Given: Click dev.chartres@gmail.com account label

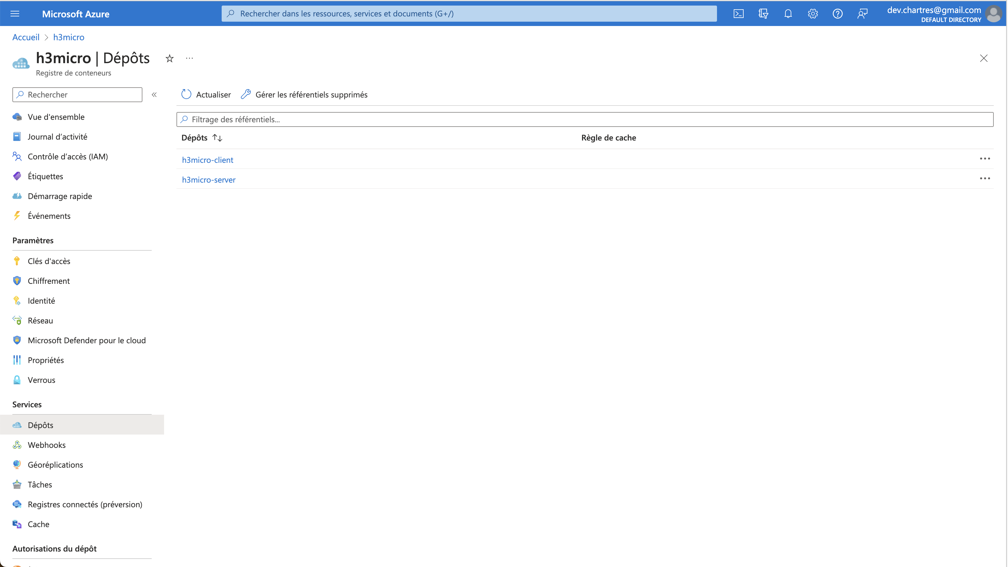Looking at the screenshot, I should coord(934,10).
